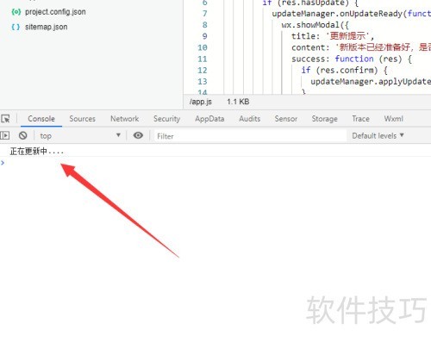Click the console log line 正在更新中....

point(36,151)
